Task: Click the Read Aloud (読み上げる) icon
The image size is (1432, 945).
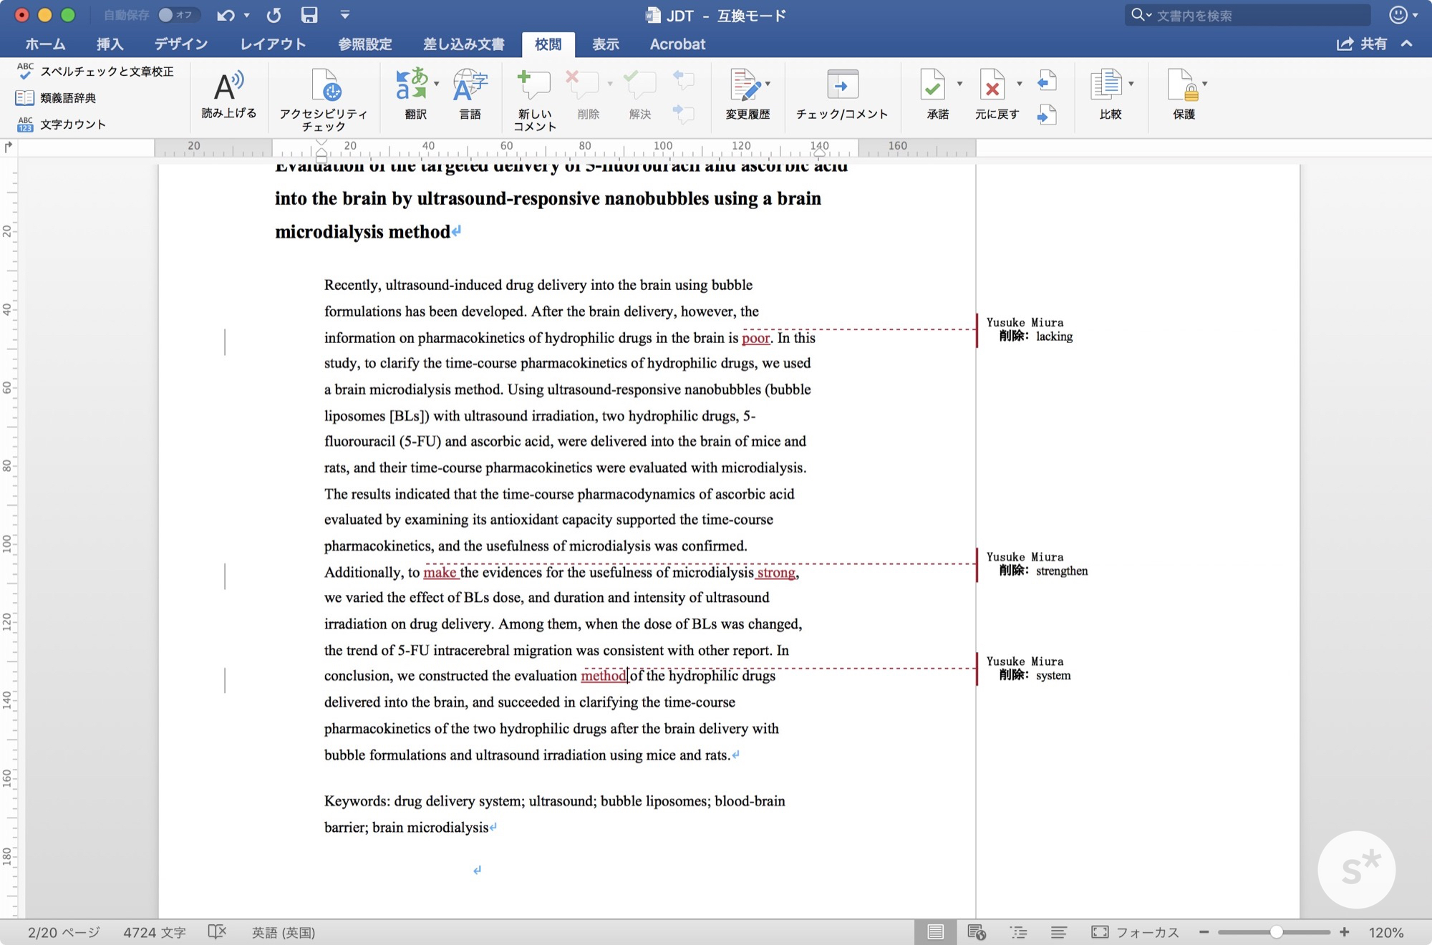Action: [228, 87]
